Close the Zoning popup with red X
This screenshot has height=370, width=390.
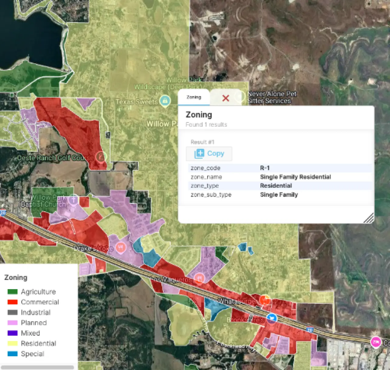pyautogui.click(x=225, y=98)
